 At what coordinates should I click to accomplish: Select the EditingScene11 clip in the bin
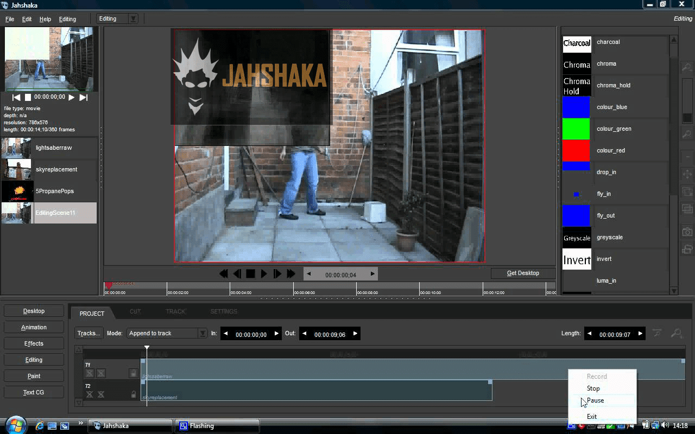point(49,213)
